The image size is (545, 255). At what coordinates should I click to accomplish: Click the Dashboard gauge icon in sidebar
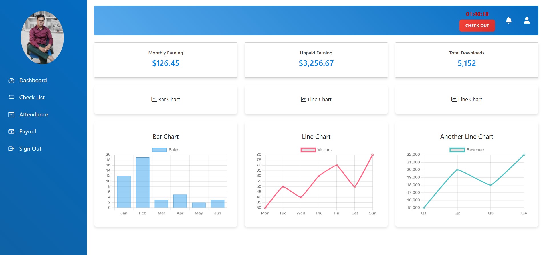click(x=11, y=81)
